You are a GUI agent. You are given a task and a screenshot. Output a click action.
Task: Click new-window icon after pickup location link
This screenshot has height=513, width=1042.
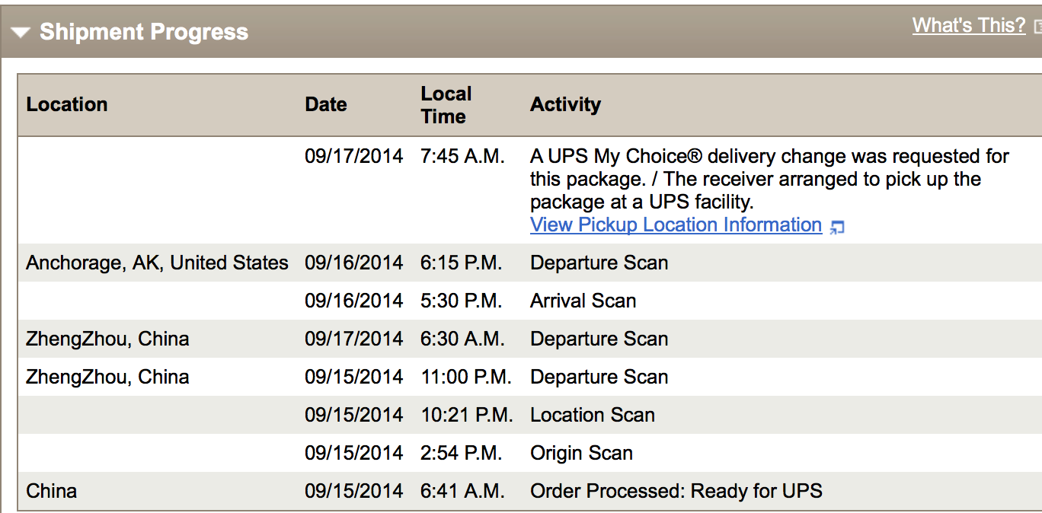tap(837, 227)
